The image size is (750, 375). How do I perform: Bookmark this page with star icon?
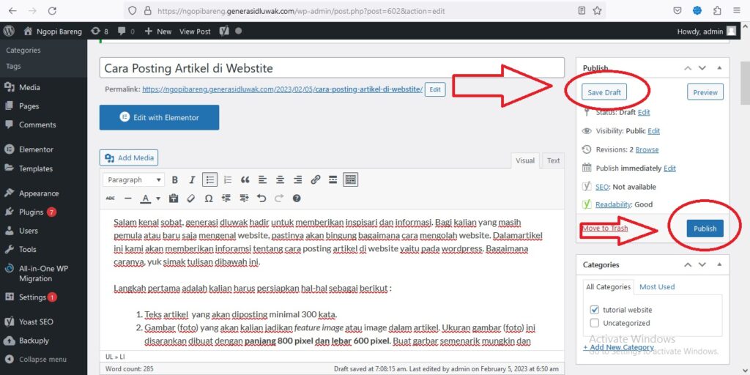(597, 10)
